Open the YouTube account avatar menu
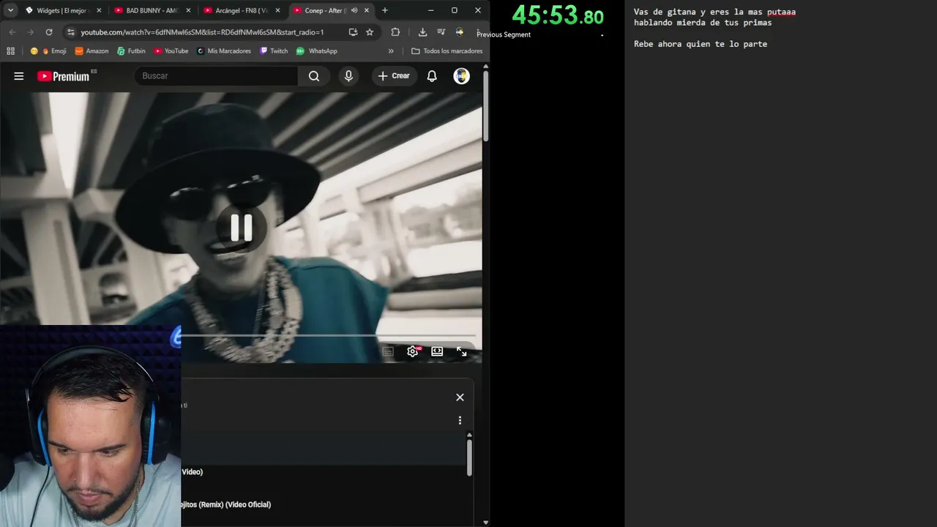Screen dimensions: 937x527 [x=461, y=76]
